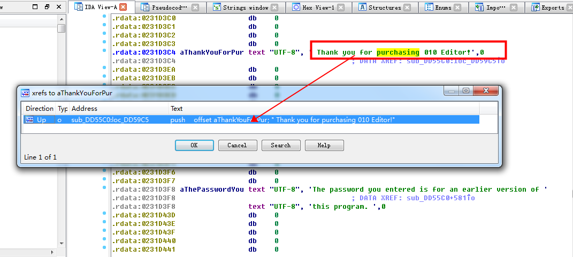Close the left docked panel
This screenshot has width=573, height=257.
(x=59, y=6)
